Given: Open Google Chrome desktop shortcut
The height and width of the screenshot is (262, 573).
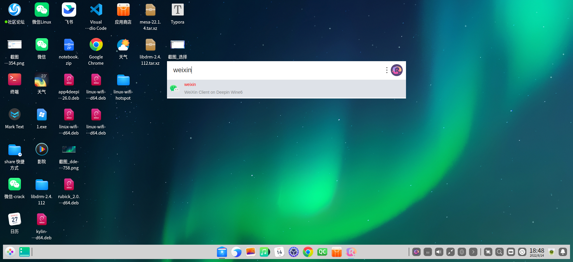Looking at the screenshot, I should pyautogui.click(x=96, y=52).
